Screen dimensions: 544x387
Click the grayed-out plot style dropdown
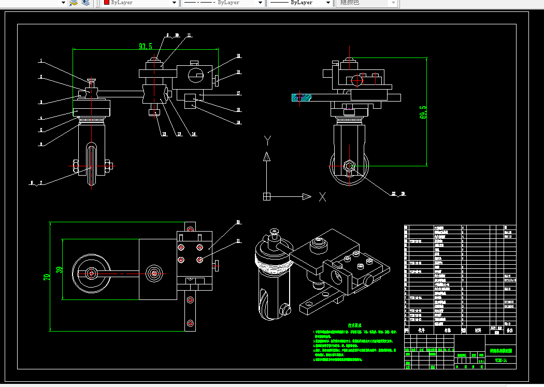tap(368, 3)
